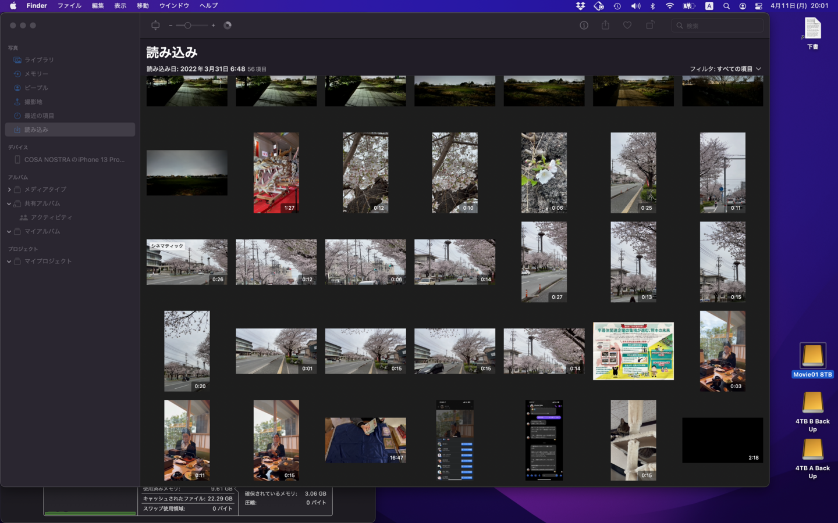This screenshot has width=838, height=523.
Task: Open the 編集 menu
Action: click(98, 6)
